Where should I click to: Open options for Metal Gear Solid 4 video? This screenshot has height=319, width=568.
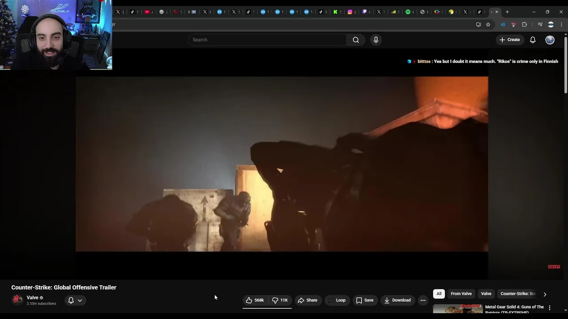tap(549, 307)
